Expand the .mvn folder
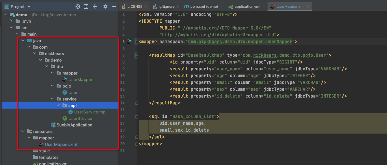387x165 pixels. (x=11, y=21)
